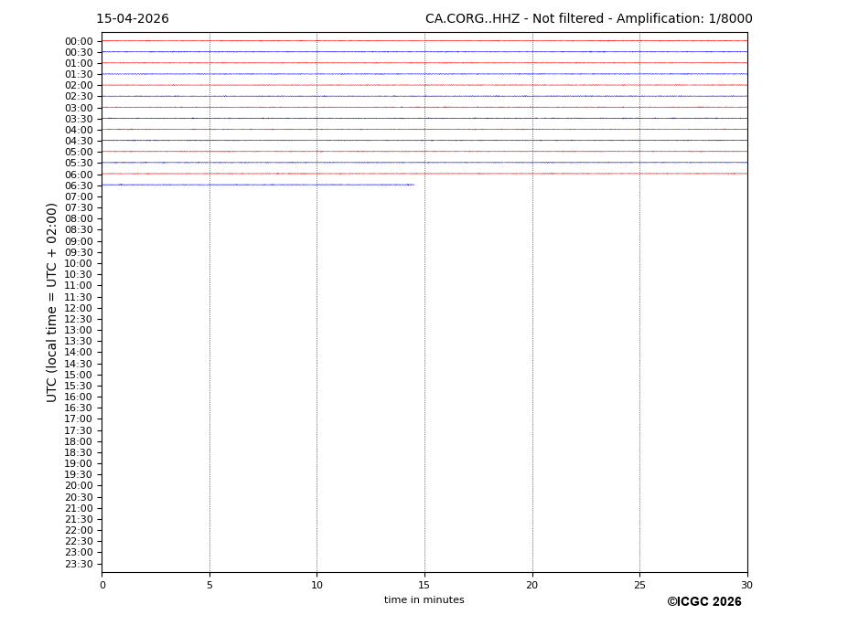Click the 03:00 time row label
Screen dimensions: 848x636
(x=79, y=108)
